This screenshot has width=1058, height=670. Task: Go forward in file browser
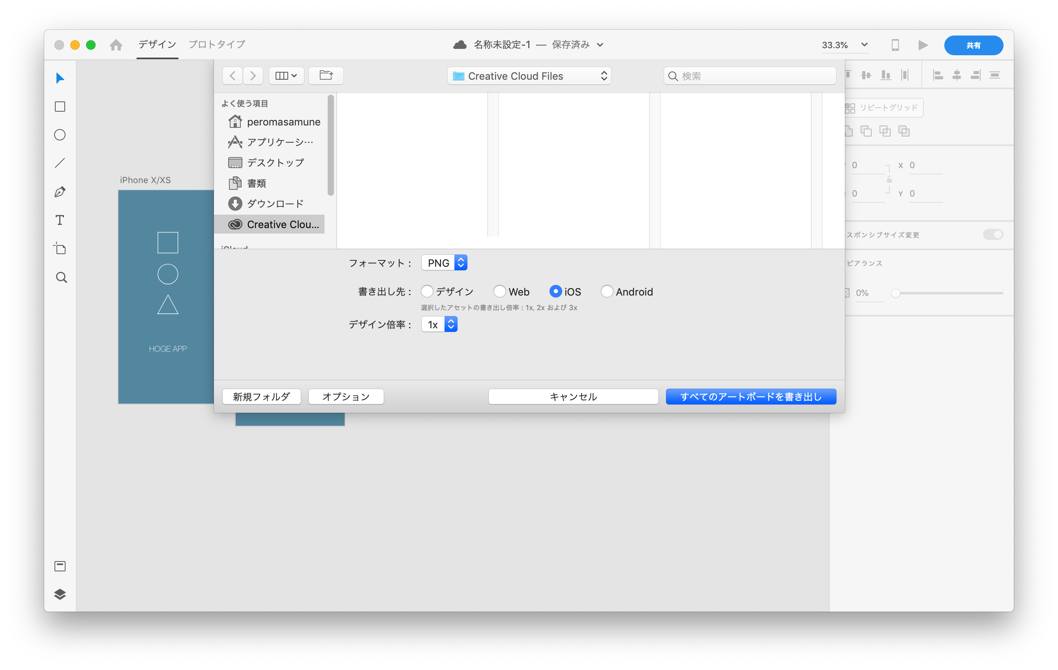tap(253, 76)
